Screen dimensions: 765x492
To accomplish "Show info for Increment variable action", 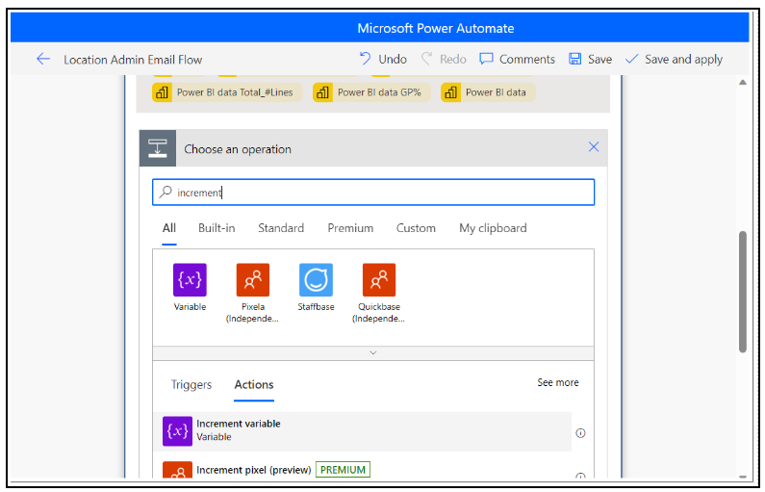I will tap(580, 433).
